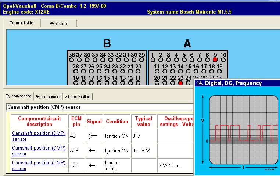Click pin 29 on connector B

(x=142, y=60)
